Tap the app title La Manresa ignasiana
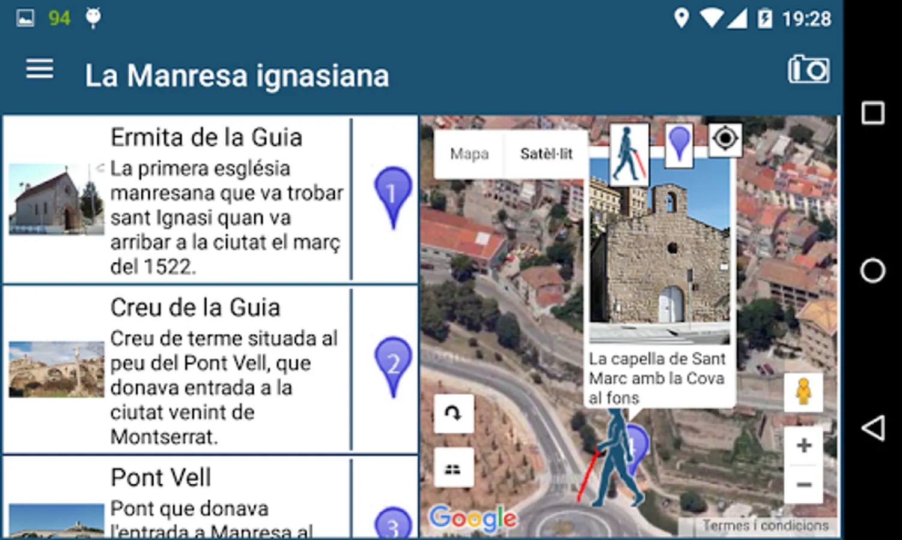This screenshot has height=540, width=902. 237,76
